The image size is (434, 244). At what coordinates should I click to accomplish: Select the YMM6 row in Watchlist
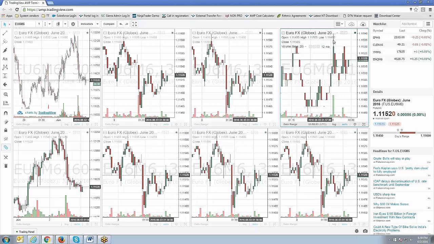point(402,52)
